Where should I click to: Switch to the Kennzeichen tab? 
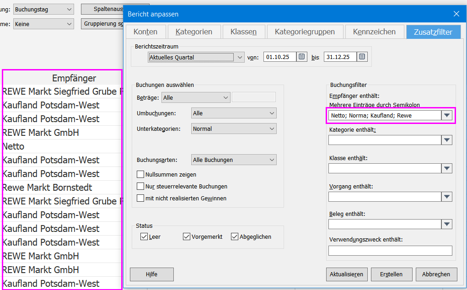[x=374, y=32]
